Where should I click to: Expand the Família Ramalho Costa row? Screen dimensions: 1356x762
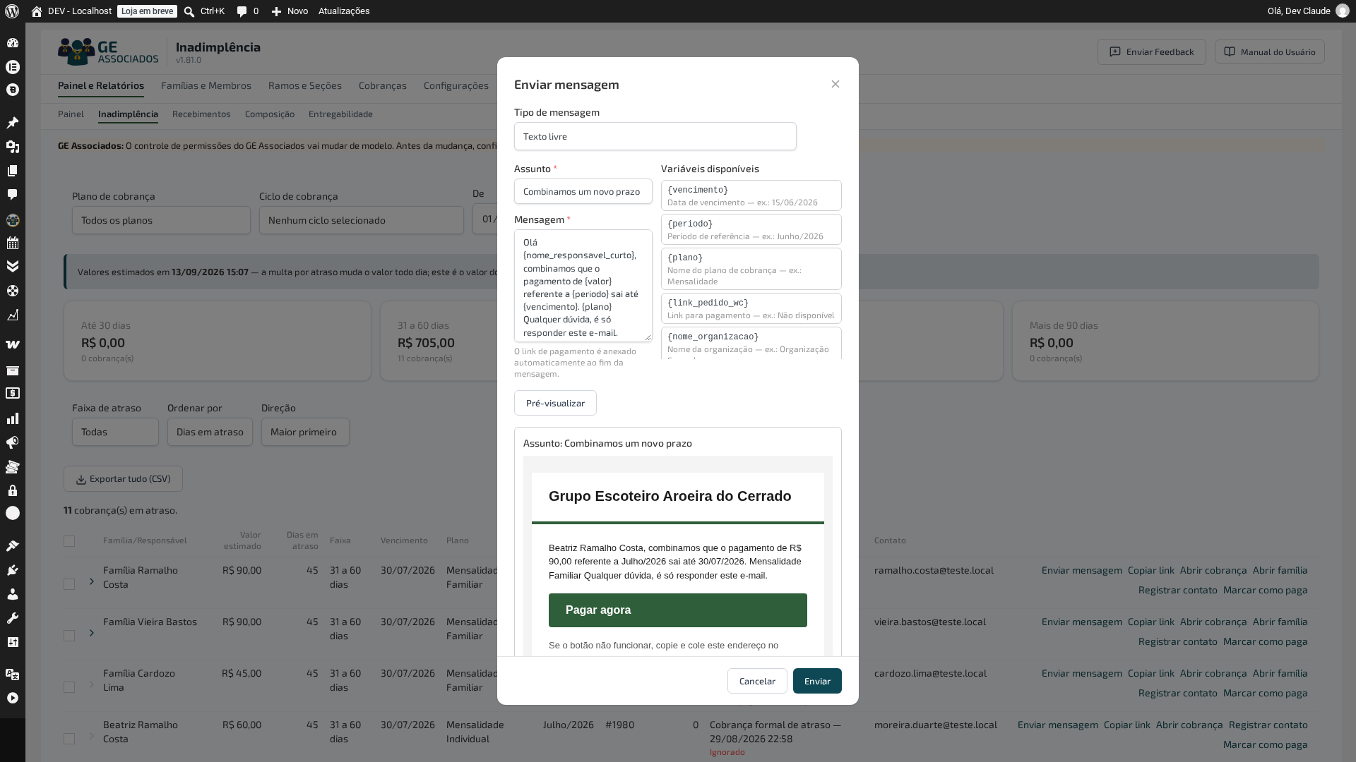tap(92, 581)
